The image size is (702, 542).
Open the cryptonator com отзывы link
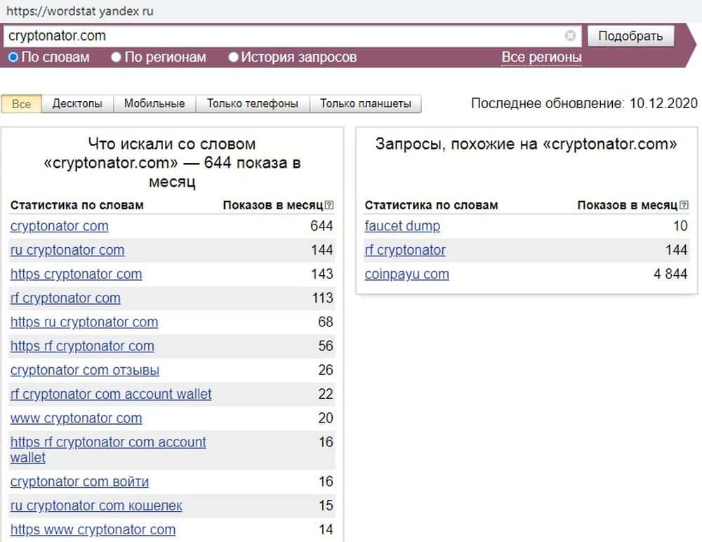pos(85,370)
